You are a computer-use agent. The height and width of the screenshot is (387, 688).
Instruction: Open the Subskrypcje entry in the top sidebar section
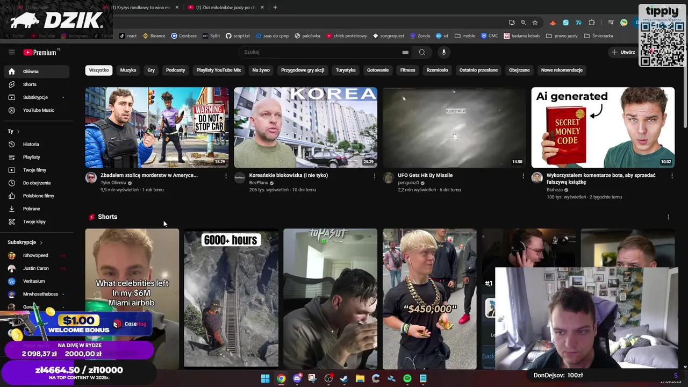point(37,97)
